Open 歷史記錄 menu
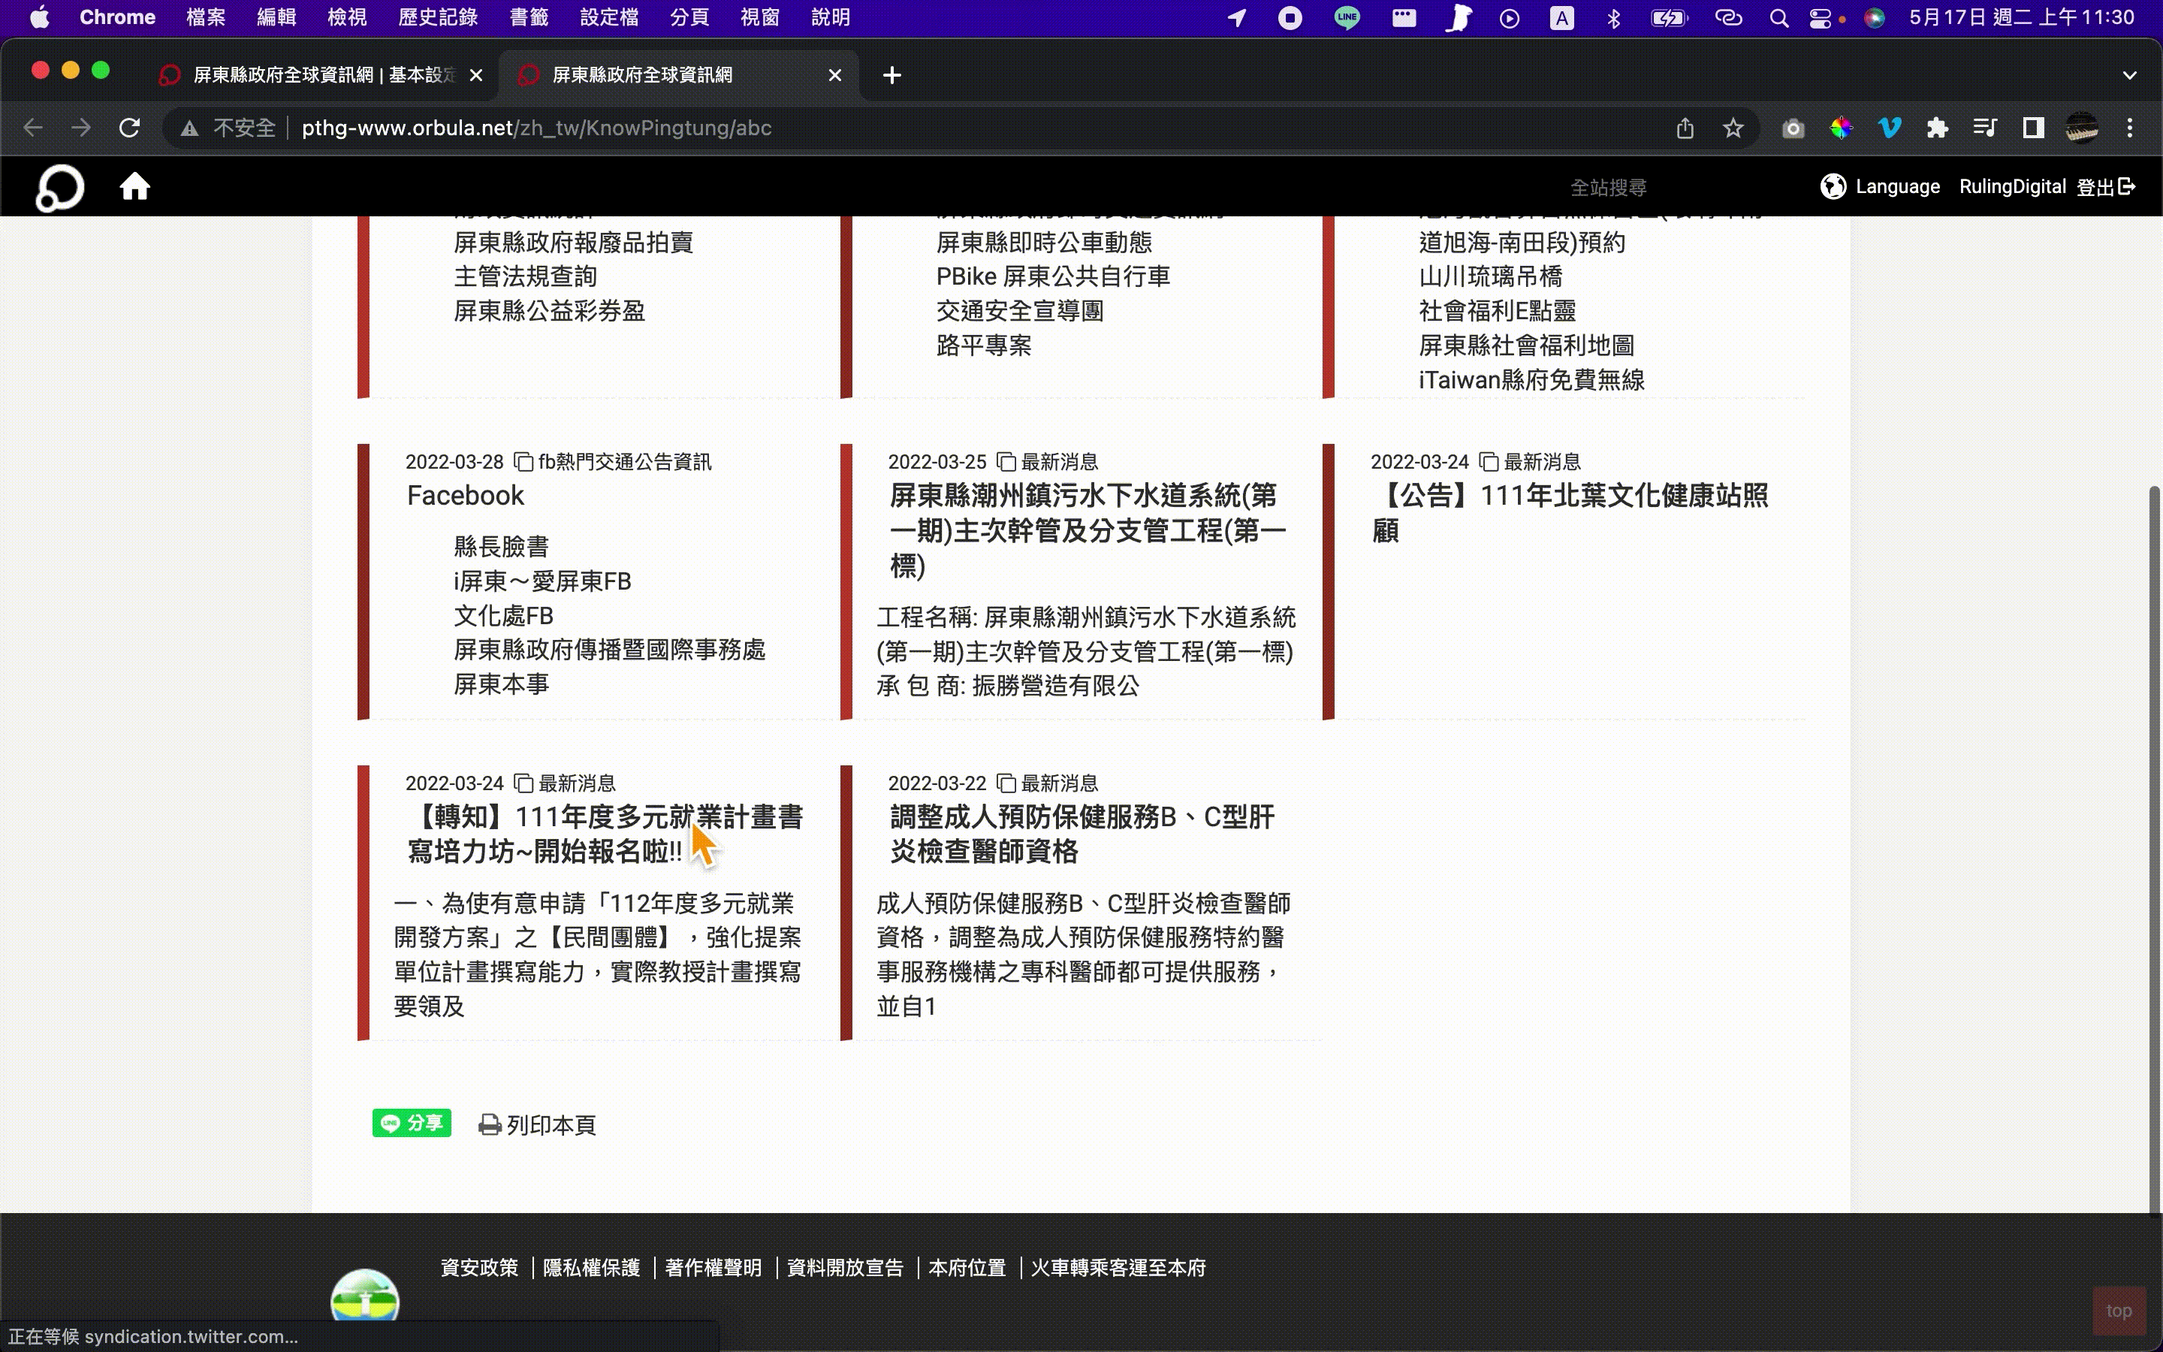2163x1352 pixels. 438,17
